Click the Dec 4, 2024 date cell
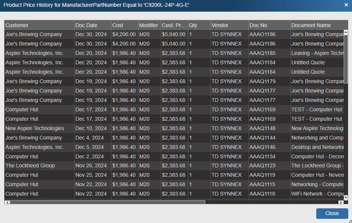The height and width of the screenshot is (223, 352). click(x=90, y=138)
